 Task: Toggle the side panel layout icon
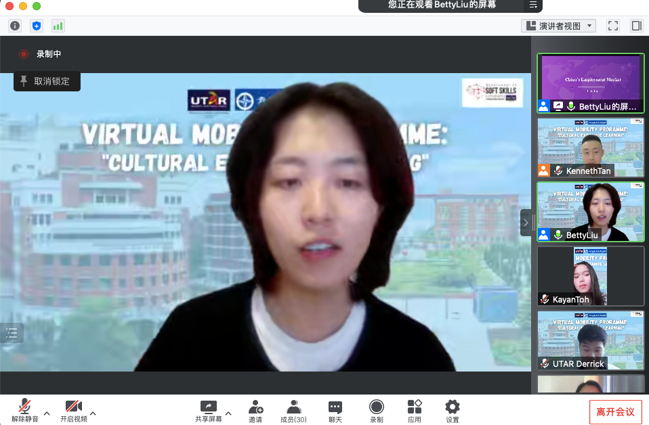pyautogui.click(x=636, y=26)
